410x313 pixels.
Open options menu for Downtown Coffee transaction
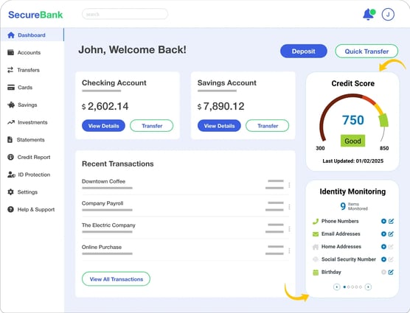289,185
